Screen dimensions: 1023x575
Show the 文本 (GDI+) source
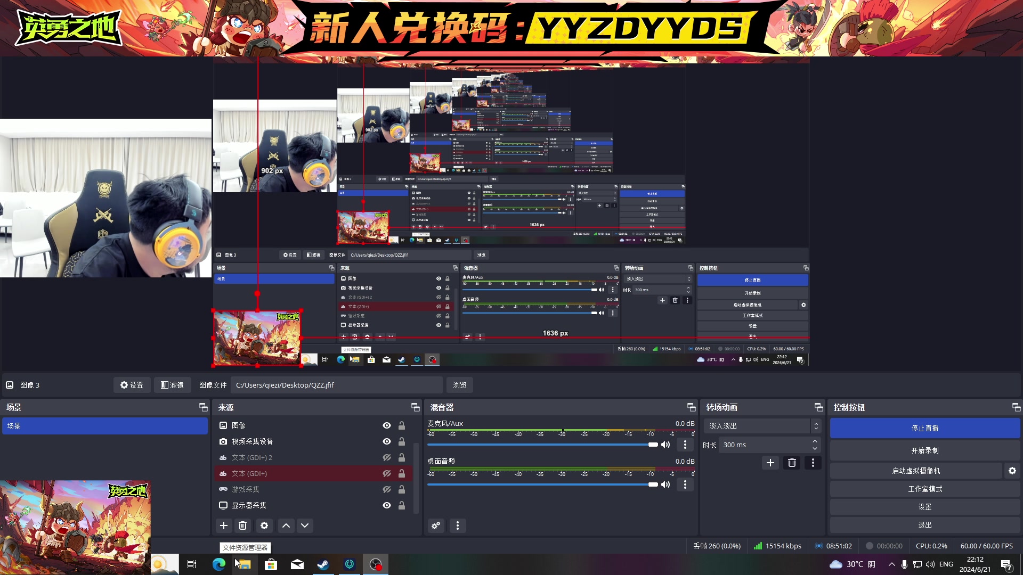coord(387,473)
